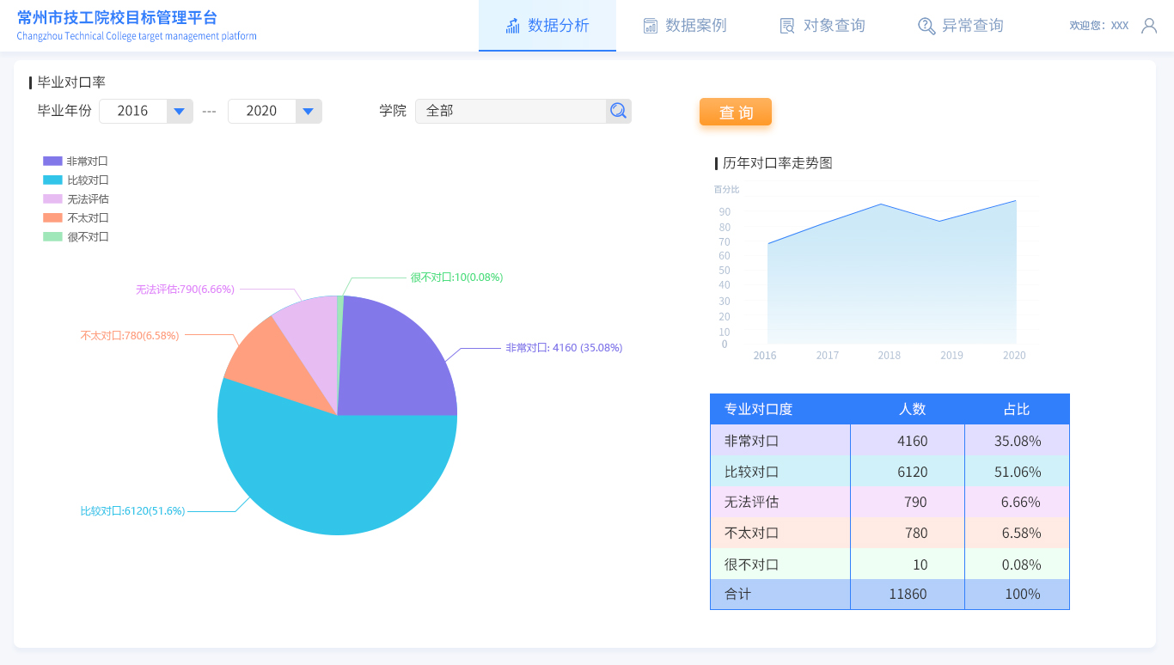Switch to the 数据案例 tab
This screenshot has width=1174, height=665.
point(685,26)
